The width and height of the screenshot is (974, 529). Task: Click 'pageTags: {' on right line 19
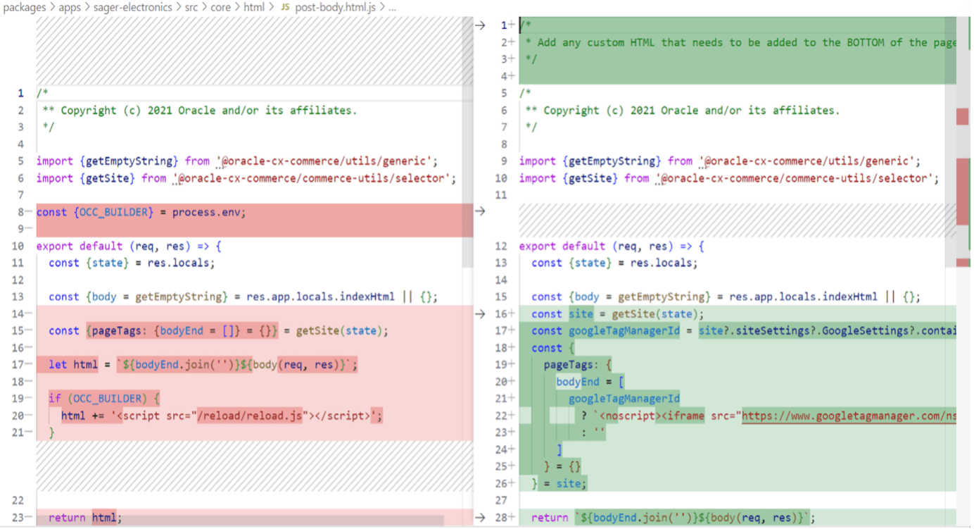pyautogui.click(x=578, y=365)
